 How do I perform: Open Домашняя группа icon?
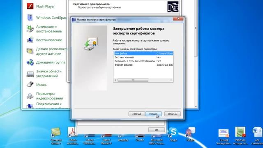30,62
